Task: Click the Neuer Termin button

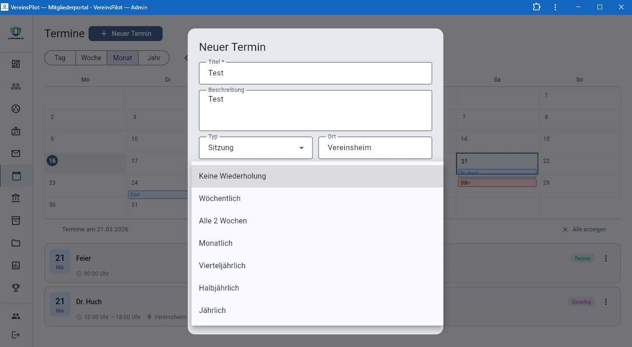Action: pyautogui.click(x=125, y=34)
